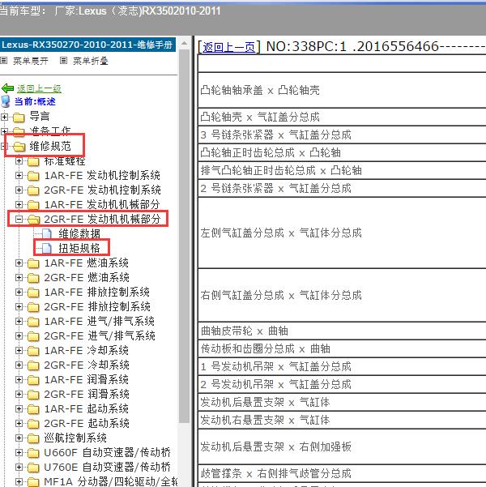The height and width of the screenshot is (487, 486).
Task: Click the 导言 folder icon
Action: click(19, 117)
